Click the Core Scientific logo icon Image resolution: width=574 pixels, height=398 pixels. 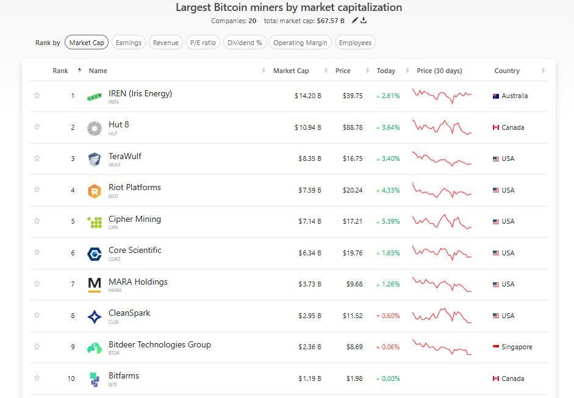pyautogui.click(x=95, y=254)
